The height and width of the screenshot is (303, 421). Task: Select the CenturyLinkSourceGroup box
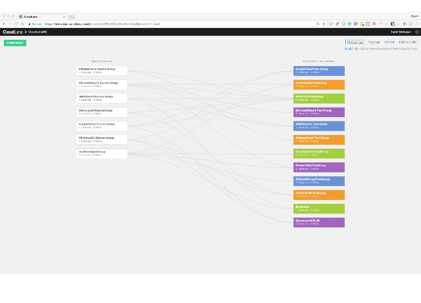pyautogui.click(x=102, y=112)
